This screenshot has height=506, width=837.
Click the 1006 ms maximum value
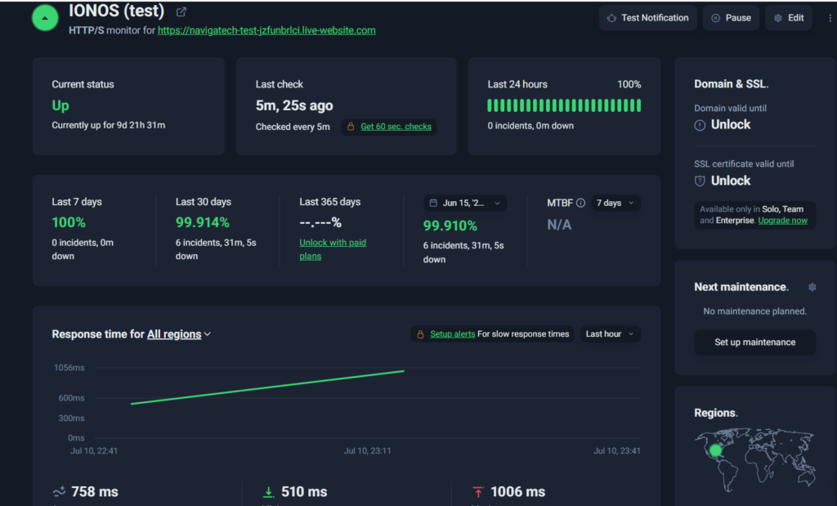point(517,491)
